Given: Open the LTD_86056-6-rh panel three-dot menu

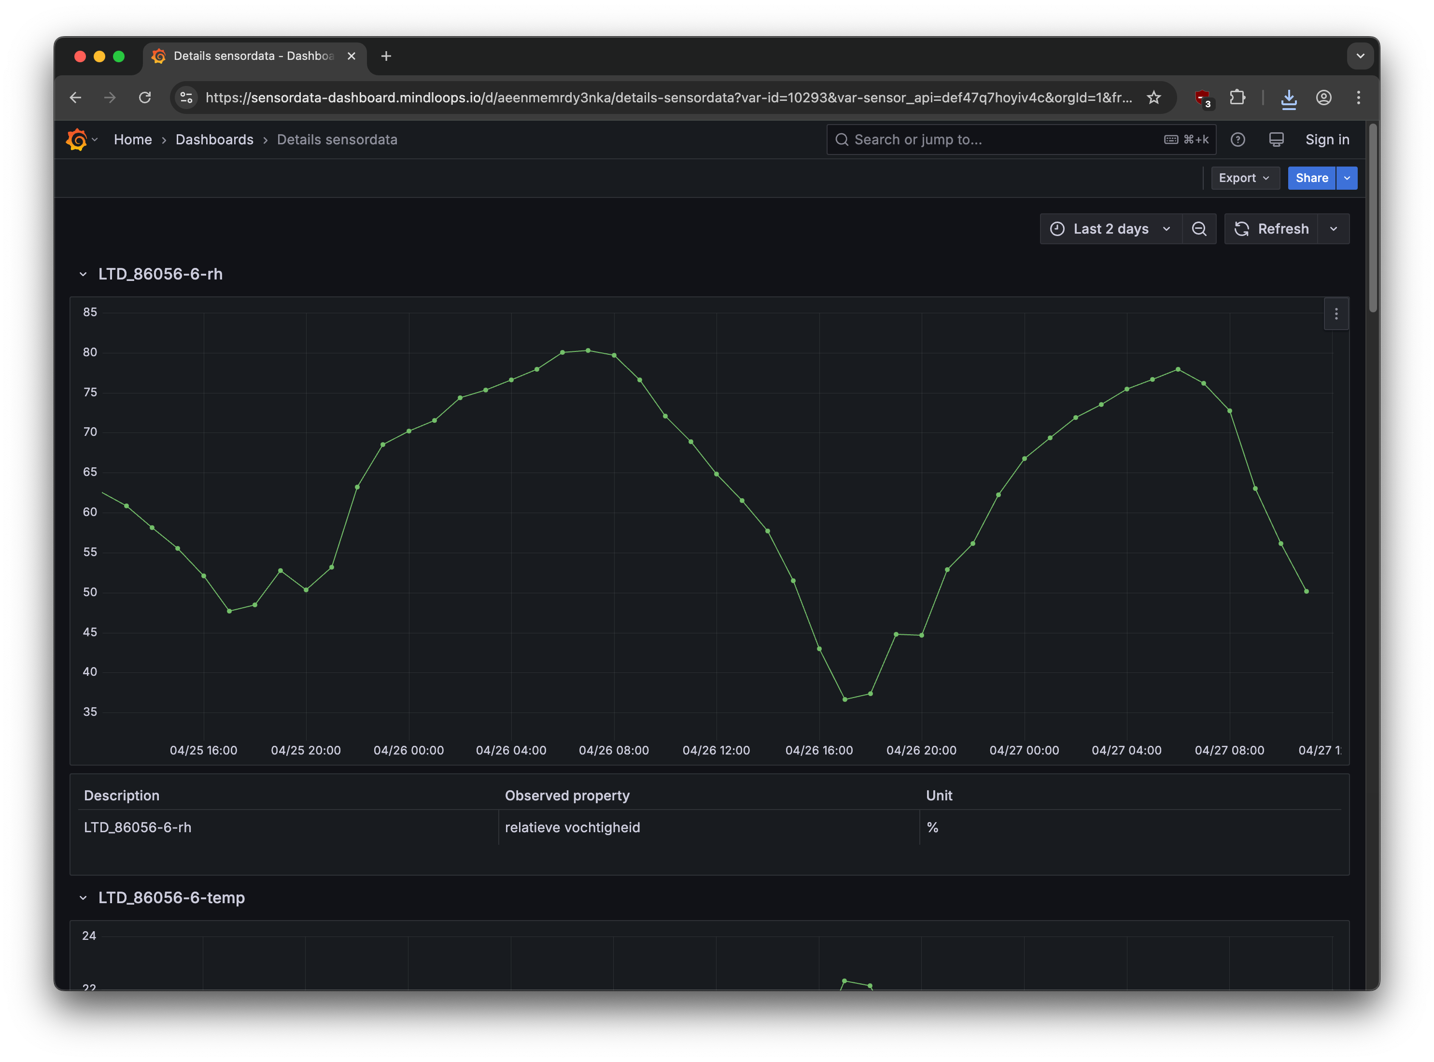Looking at the screenshot, I should coord(1336,314).
